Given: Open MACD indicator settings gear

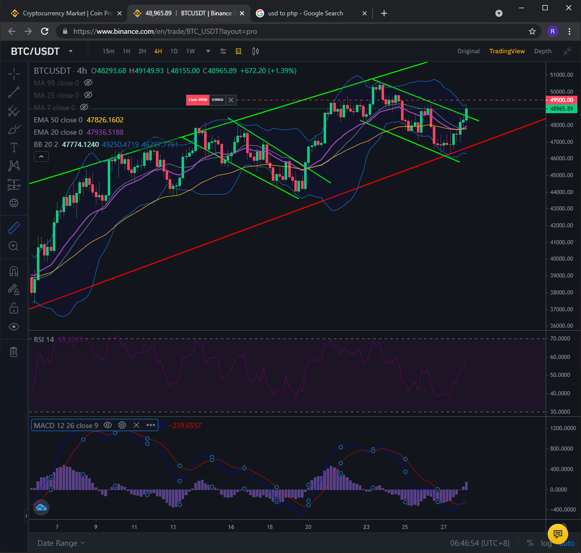Looking at the screenshot, I should click(x=122, y=425).
